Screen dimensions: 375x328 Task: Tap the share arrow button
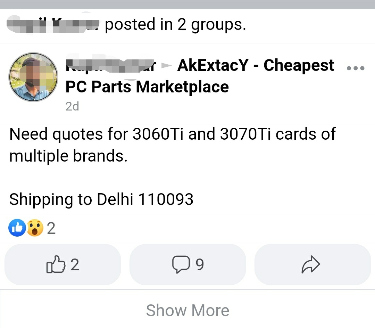click(x=313, y=264)
